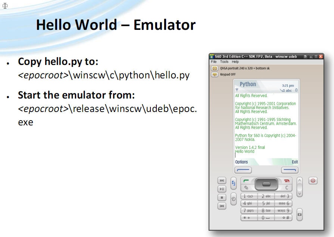This screenshot has height=237, width=334.
Task: Select Options softkey label on phone screen
Action: click(x=241, y=162)
